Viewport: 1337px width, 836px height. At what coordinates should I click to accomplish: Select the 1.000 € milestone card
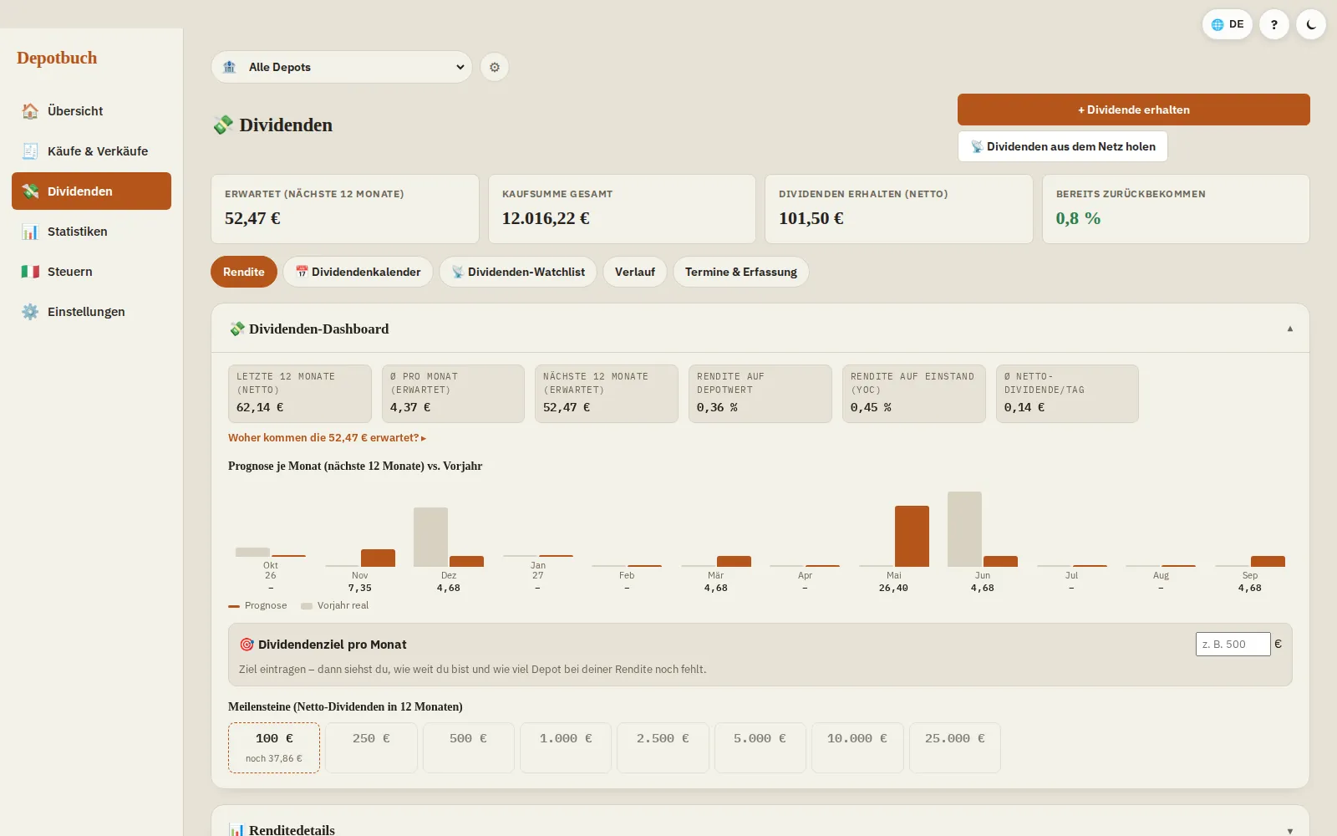[566, 747]
